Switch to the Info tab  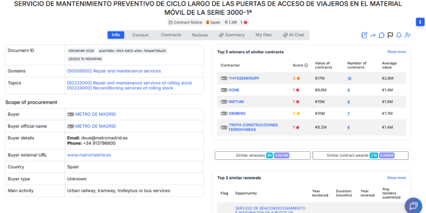tap(116, 35)
